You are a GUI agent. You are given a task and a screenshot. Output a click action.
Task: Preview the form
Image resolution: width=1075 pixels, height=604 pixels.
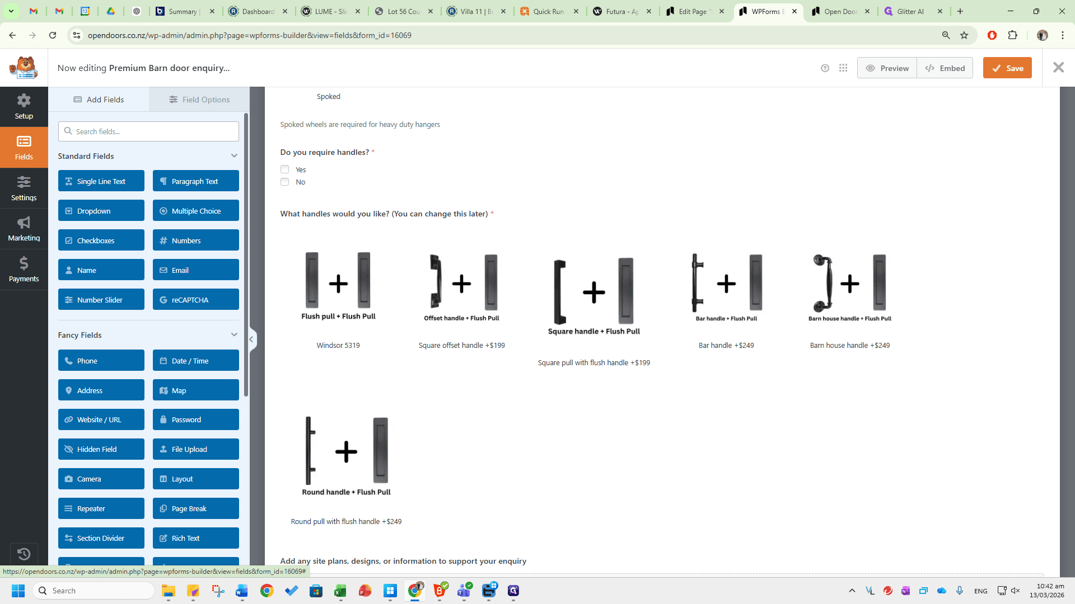(887, 68)
